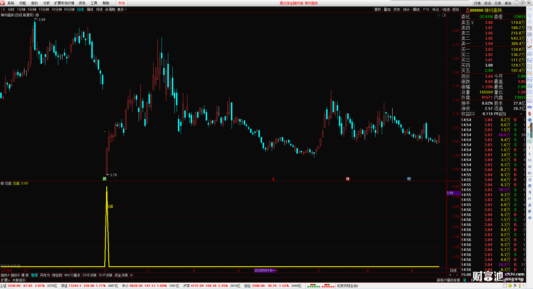Click the 2020/05/18 date marker on timeline
The width and height of the screenshot is (533, 289).
(265, 270)
